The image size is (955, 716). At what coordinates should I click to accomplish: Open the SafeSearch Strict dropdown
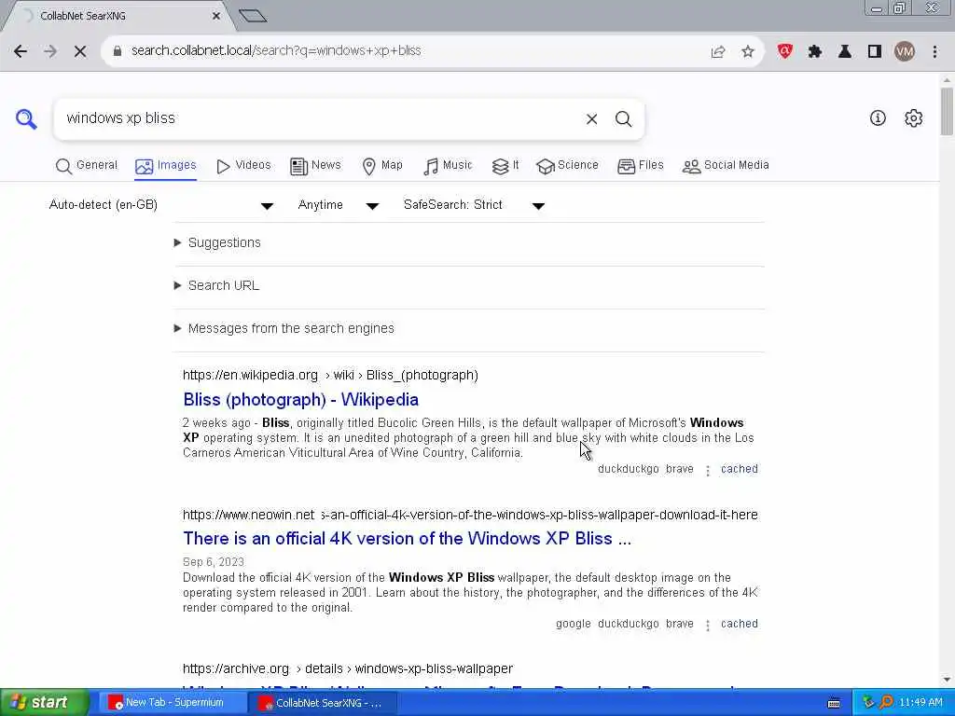(473, 205)
